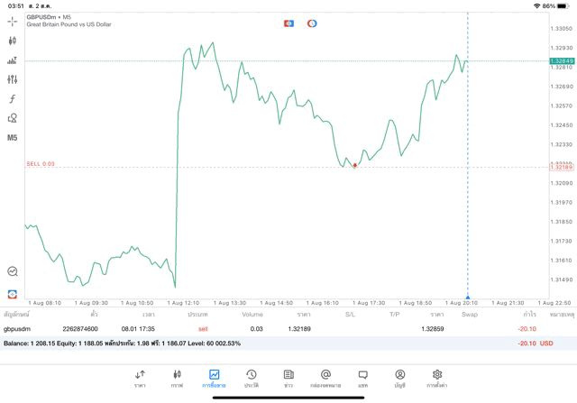Switch to the quotes (ราคา) tab

(140, 378)
